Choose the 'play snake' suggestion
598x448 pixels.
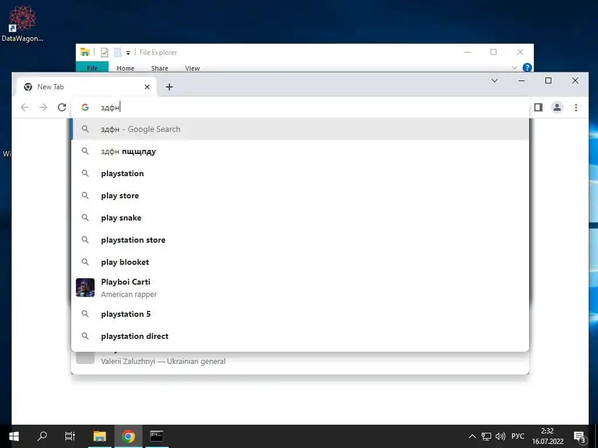click(x=300, y=218)
